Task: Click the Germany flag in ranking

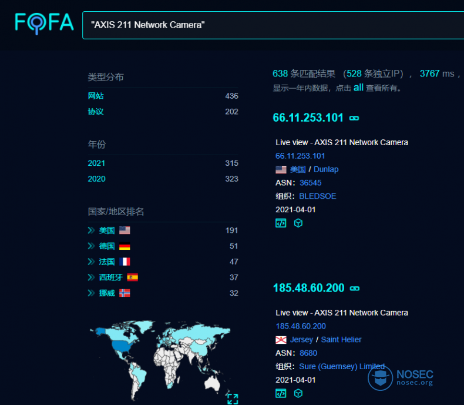Action: pyautogui.click(x=125, y=246)
